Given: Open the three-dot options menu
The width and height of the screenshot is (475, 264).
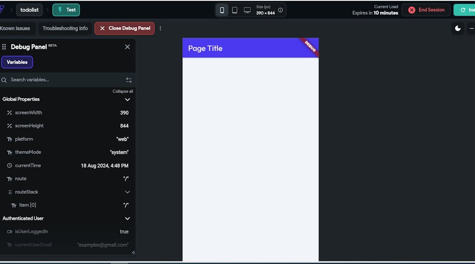Looking at the screenshot, I should tap(160, 28).
